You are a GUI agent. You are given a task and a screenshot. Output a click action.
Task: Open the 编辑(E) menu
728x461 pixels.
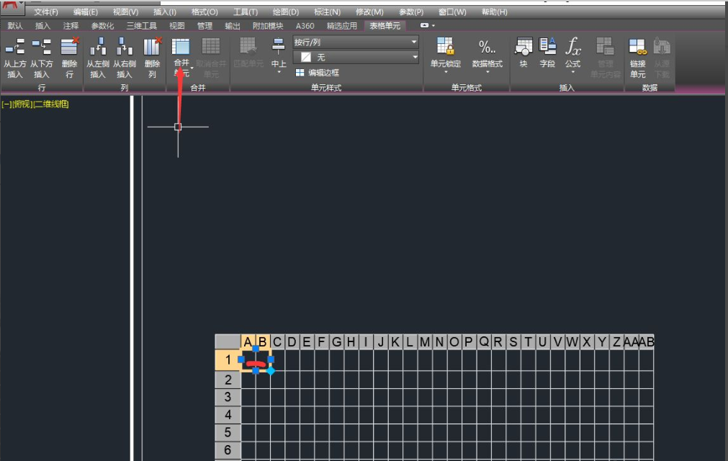tap(86, 12)
